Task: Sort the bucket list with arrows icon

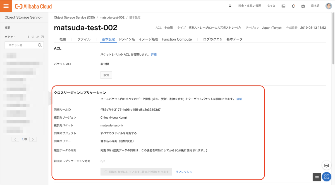Action: pyautogui.click(x=38, y=37)
